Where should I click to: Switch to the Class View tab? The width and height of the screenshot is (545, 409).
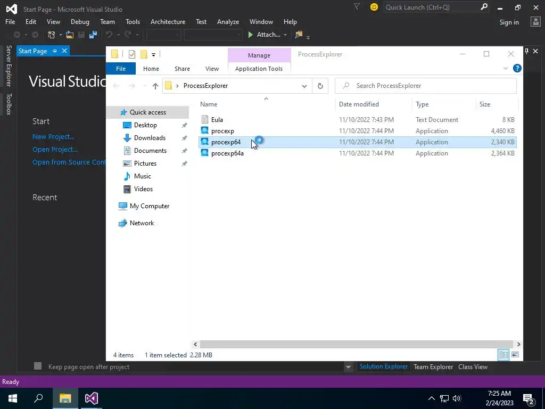[473, 366]
